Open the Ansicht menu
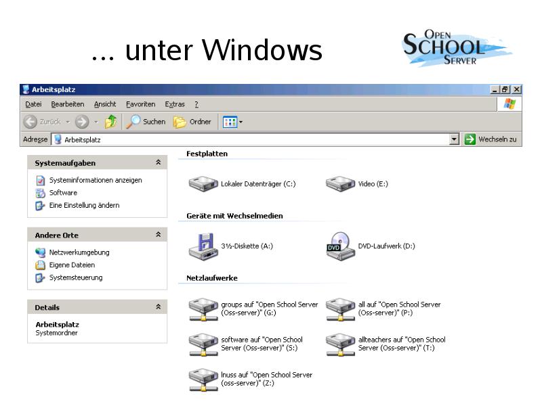 point(105,104)
